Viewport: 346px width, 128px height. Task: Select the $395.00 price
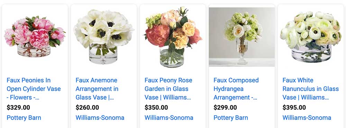(x=294, y=108)
